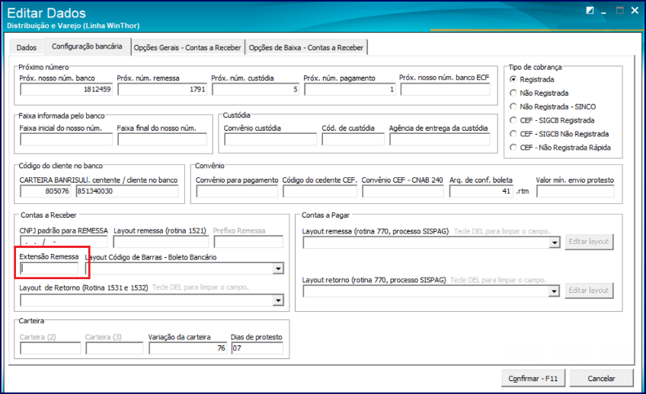Screen dimensions: 646x394
Task: Select CEF - SIGCB Não Registrada option
Action: pos(513,134)
